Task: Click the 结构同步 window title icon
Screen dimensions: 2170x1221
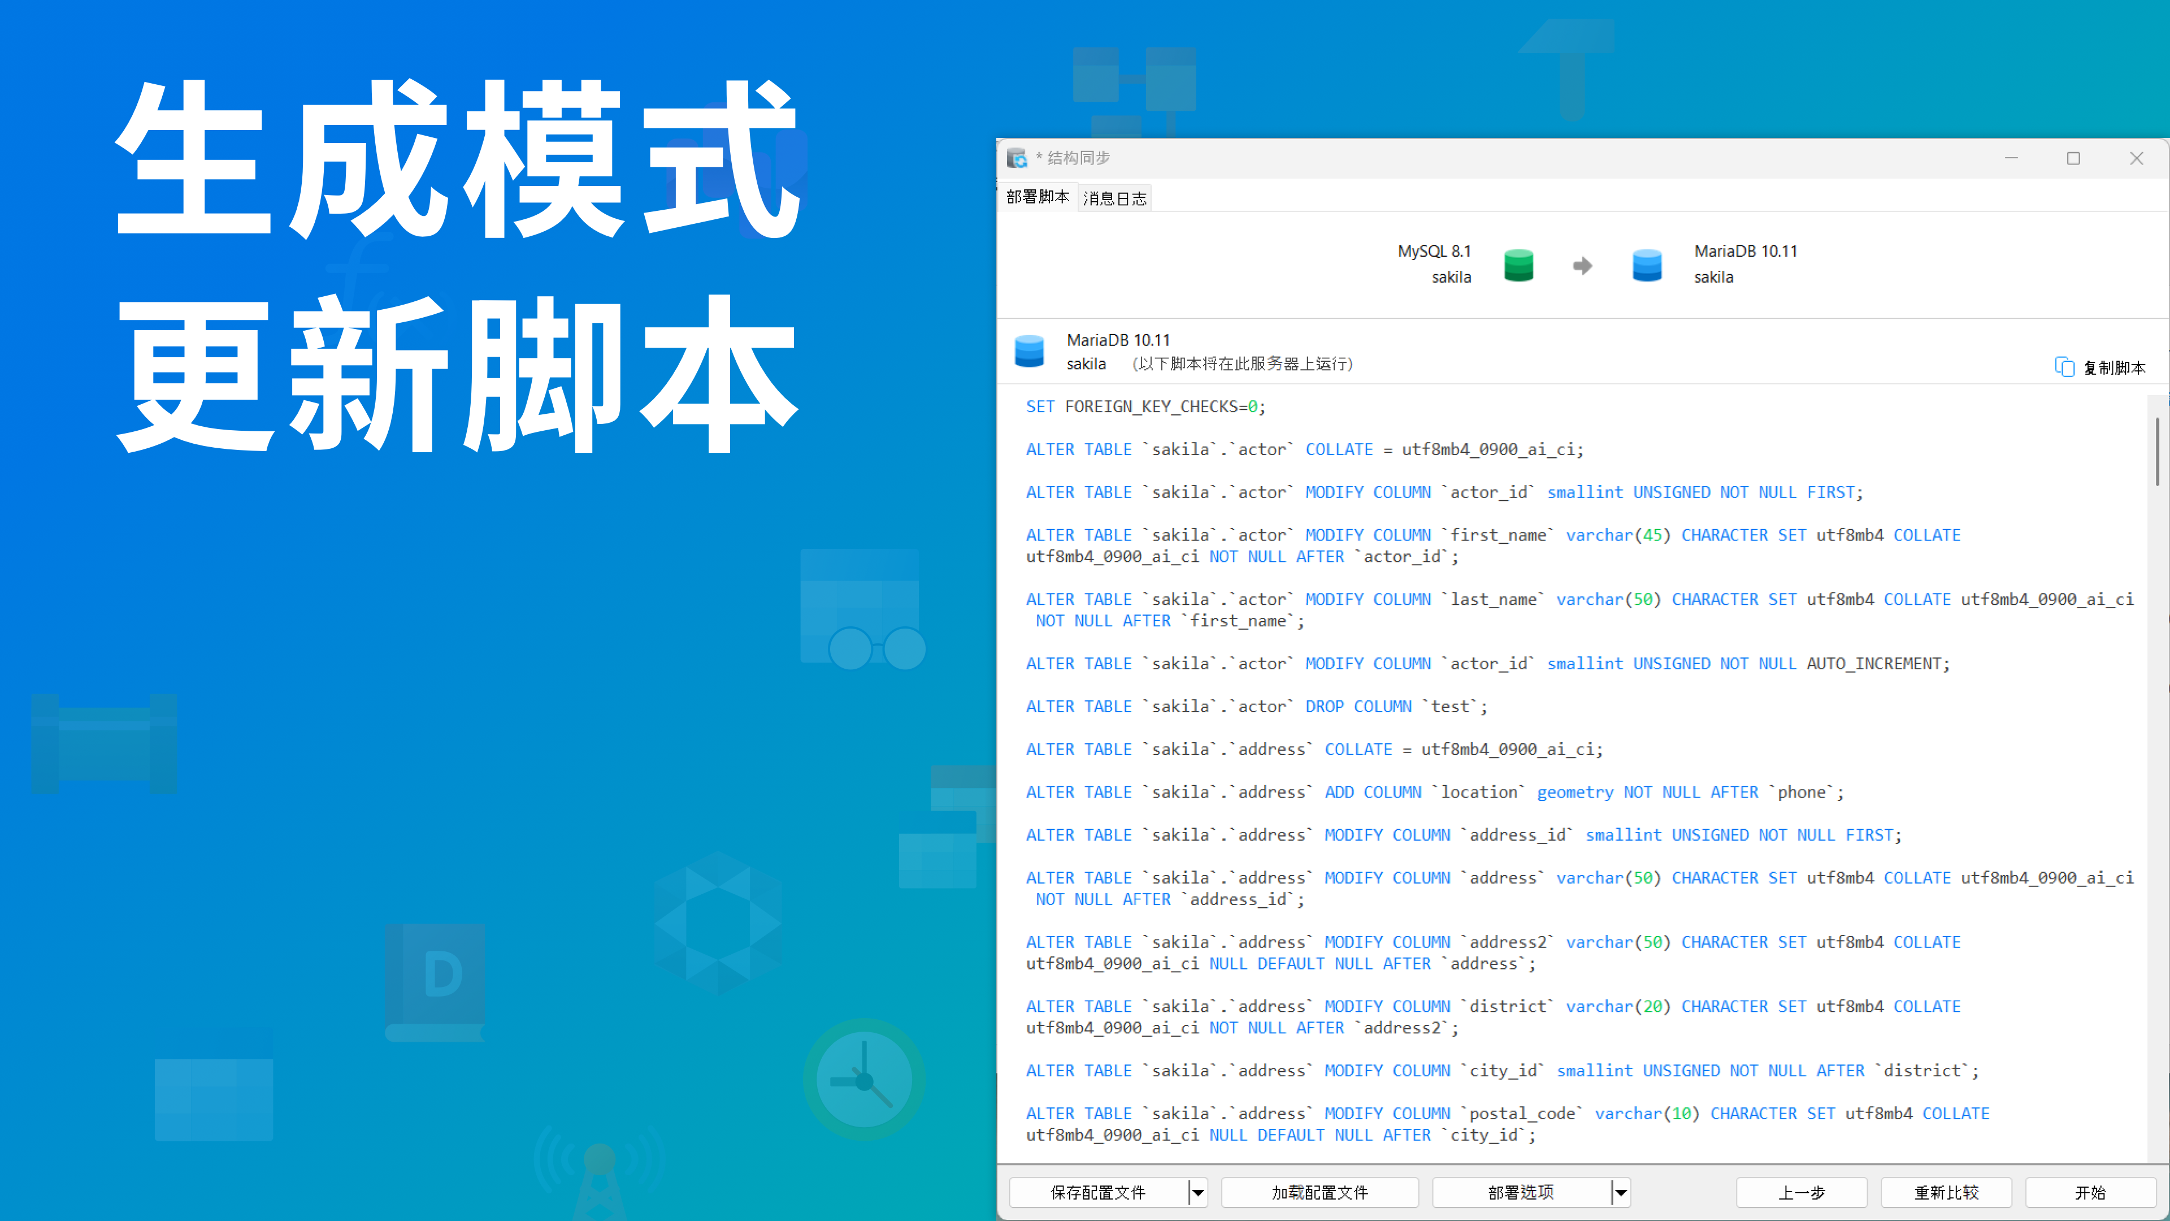Action: [x=1017, y=158]
